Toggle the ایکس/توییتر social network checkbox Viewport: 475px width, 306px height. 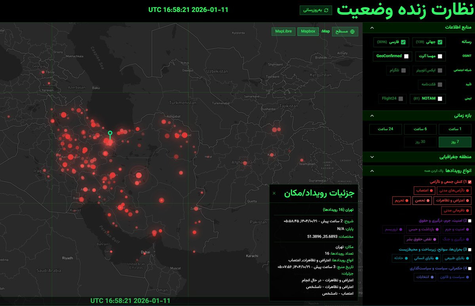click(440, 70)
